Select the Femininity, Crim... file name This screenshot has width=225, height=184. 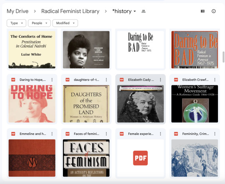tap(195, 134)
